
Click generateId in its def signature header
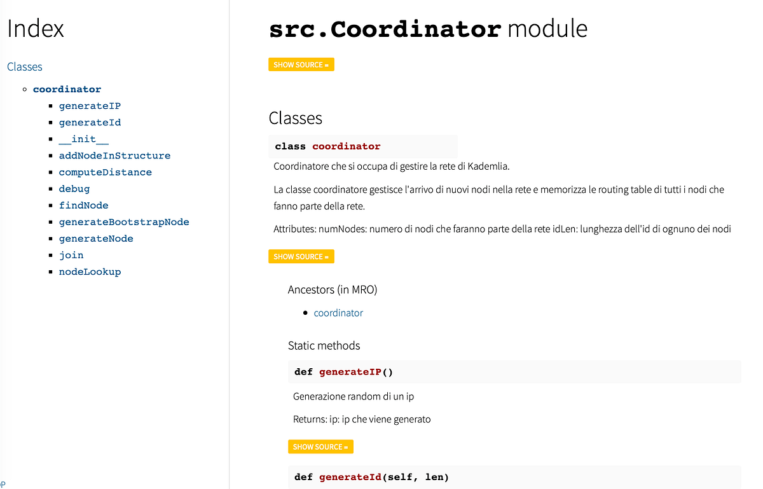tap(350, 477)
